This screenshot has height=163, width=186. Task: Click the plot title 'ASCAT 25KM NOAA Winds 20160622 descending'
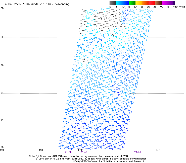point(37,4)
